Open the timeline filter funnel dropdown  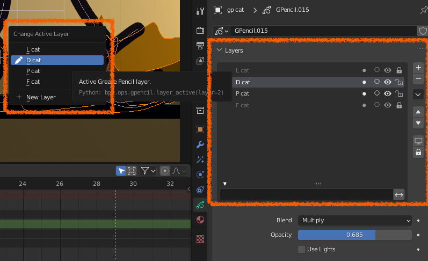[x=148, y=171]
